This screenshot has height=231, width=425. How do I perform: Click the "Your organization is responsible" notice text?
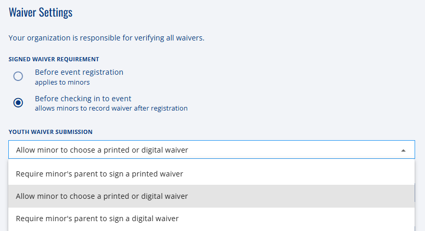pos(107,38)
